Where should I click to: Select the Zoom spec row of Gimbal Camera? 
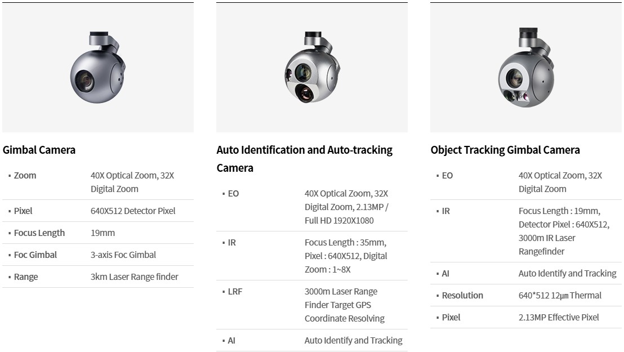98,182
